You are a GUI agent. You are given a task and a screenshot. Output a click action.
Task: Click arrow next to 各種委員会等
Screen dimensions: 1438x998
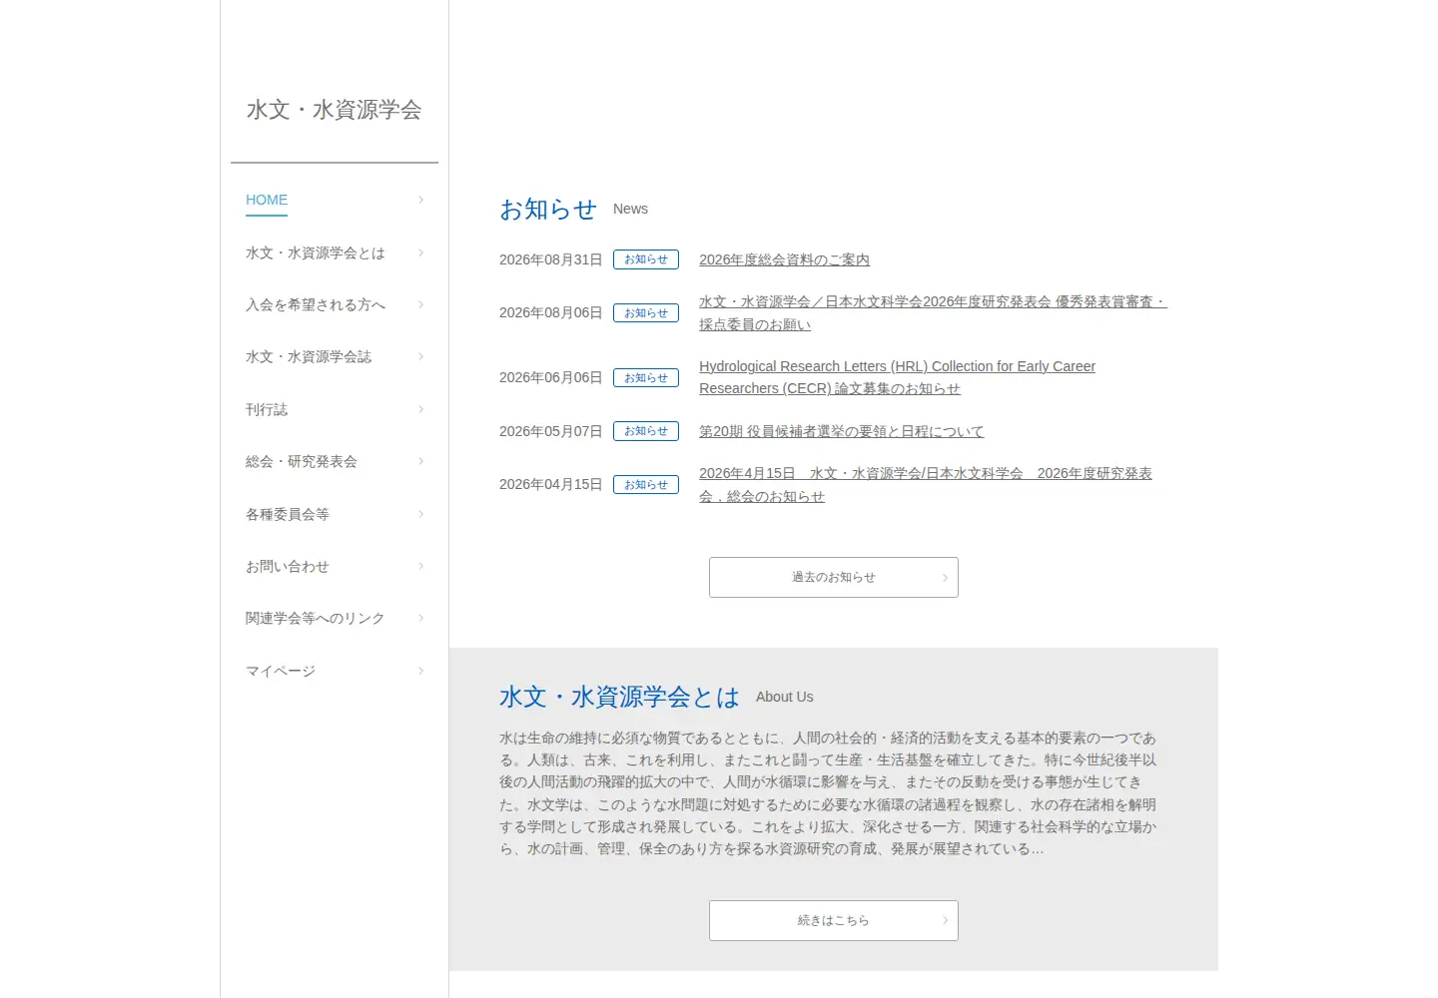tap(421, 514)
